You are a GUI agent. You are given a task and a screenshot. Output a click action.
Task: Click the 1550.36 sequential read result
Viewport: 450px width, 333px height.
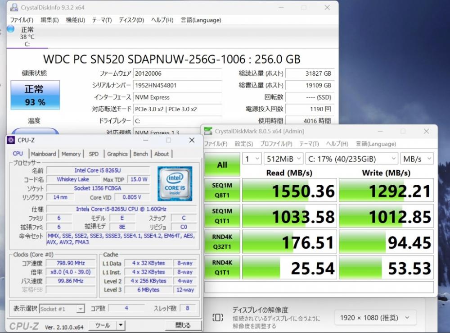pos(289,190)
